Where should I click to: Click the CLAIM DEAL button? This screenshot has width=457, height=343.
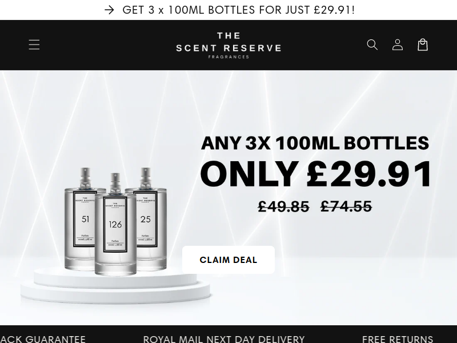[228, 260]
